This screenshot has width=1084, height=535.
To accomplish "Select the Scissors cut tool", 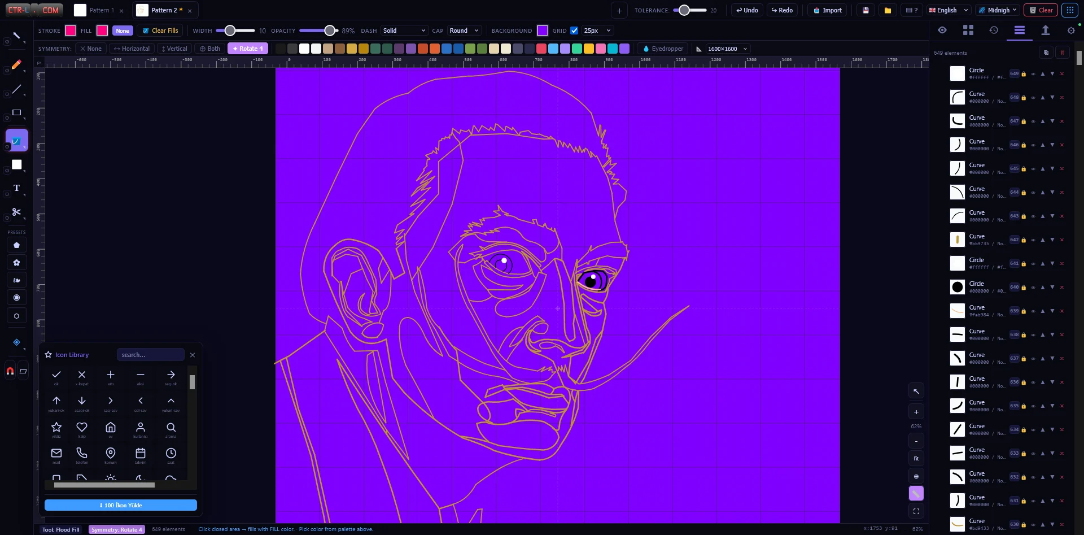I will pos(17,212).
